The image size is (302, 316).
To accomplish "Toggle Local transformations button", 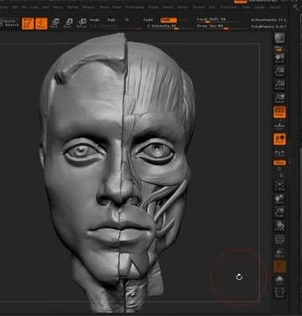I will 279,139.
